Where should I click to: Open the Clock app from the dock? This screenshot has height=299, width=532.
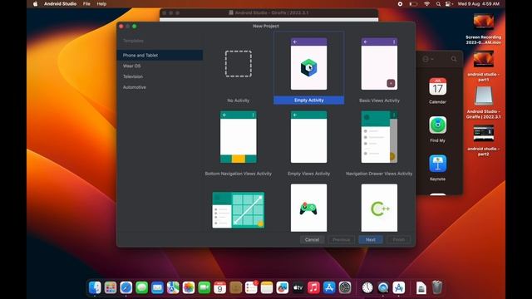click(x=367, y=287)
